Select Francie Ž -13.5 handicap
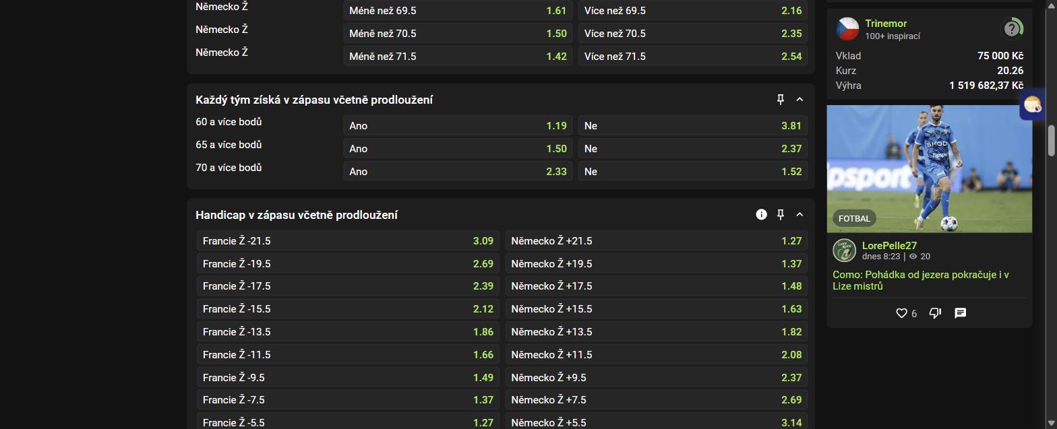The width and height of the screenshot is (1057, 429). 348,332
